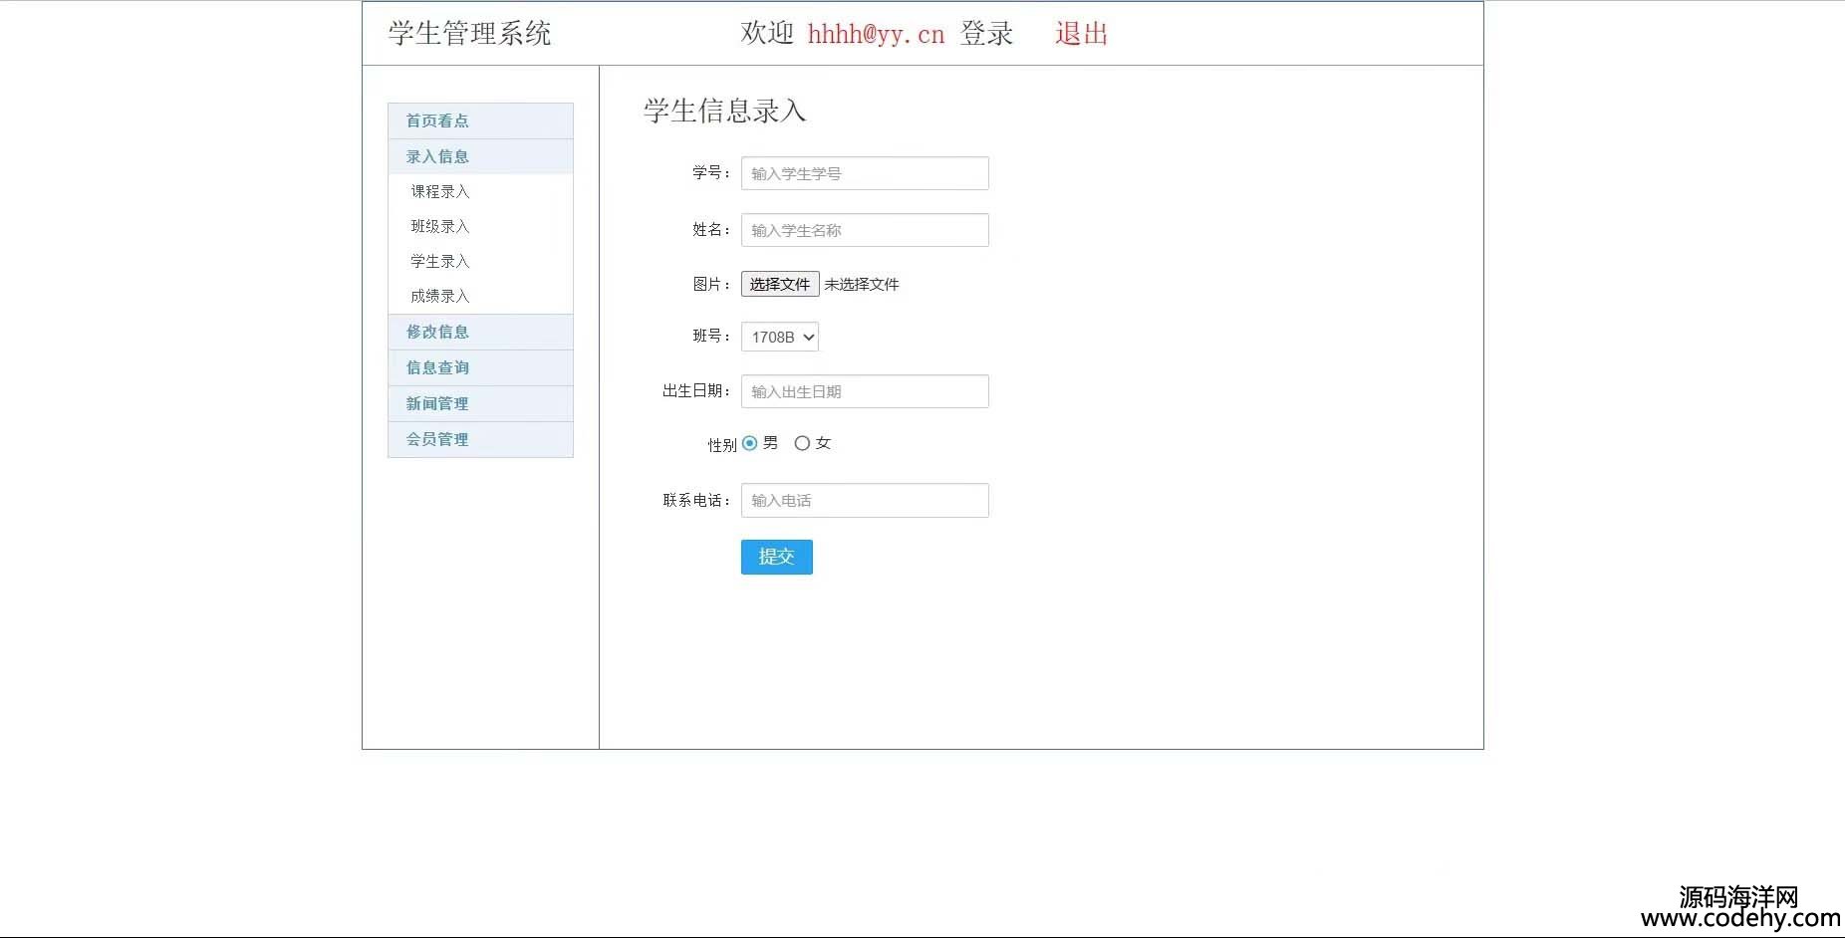Click the 出生日期 birth date field

click(x=864, y=391)
